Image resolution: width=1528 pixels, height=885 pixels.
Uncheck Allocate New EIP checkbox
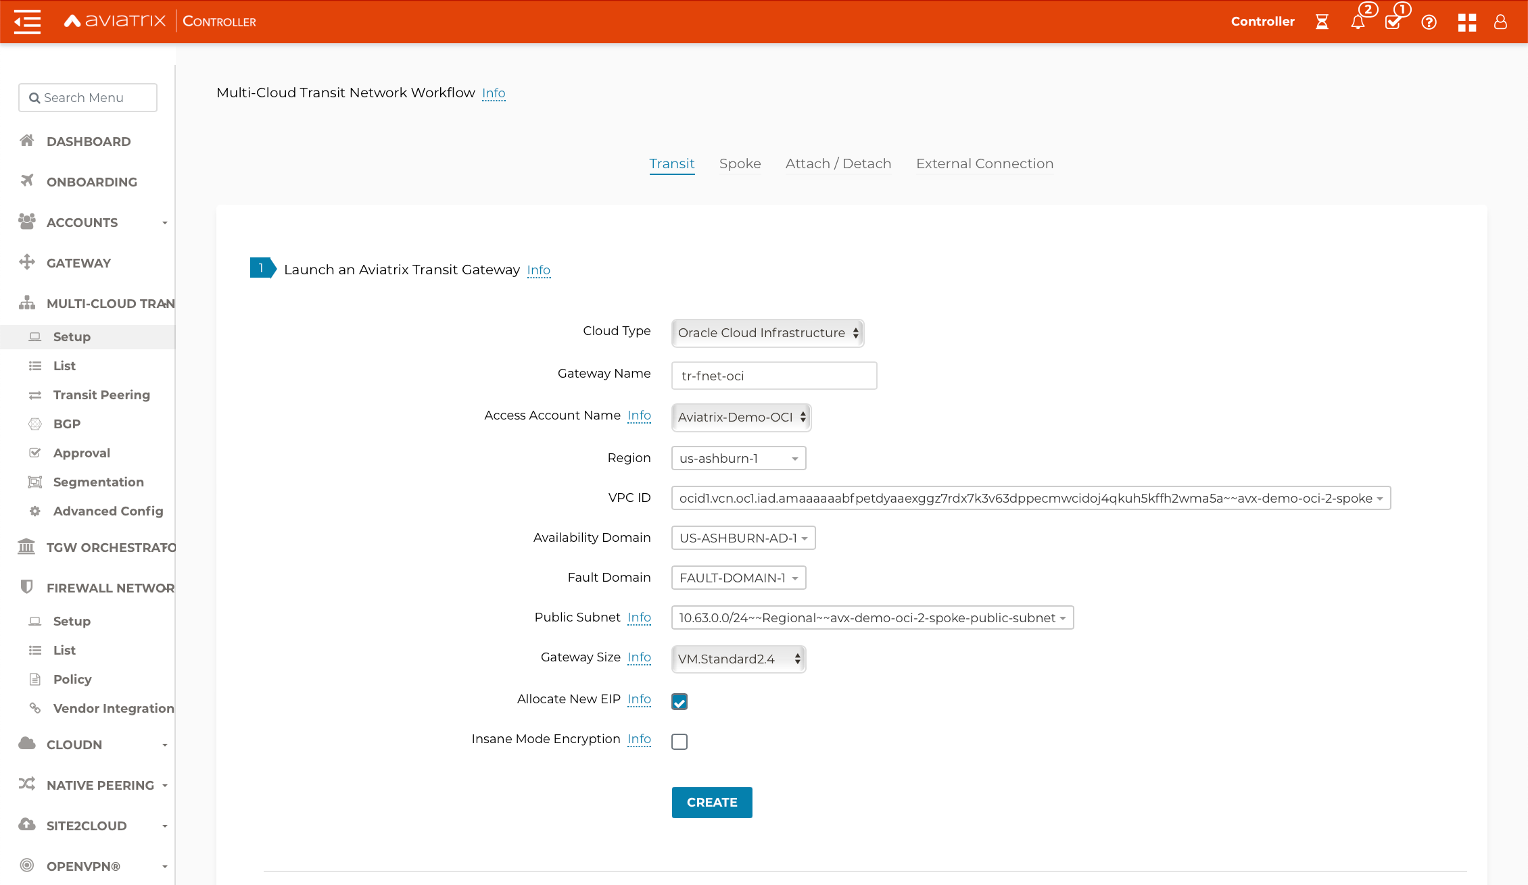pos(679,701)
